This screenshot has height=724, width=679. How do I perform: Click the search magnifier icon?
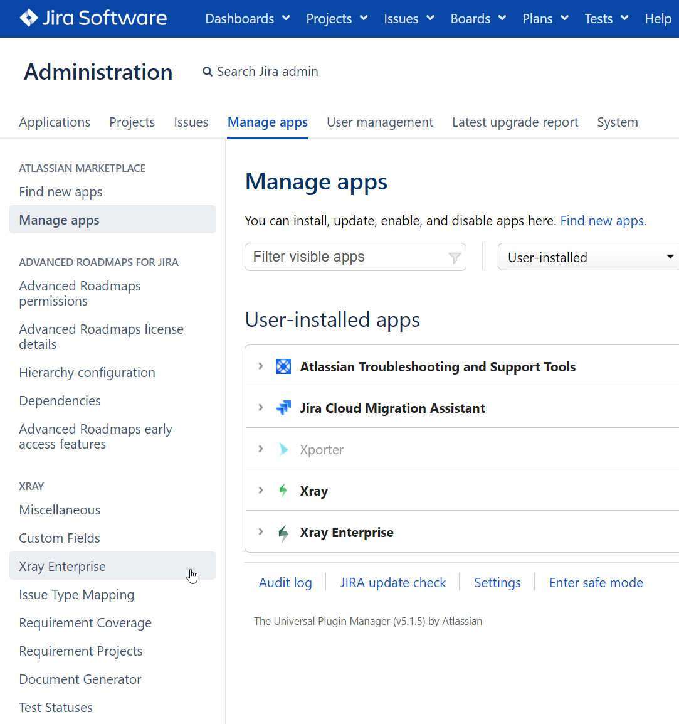click(x=208, y=72)
